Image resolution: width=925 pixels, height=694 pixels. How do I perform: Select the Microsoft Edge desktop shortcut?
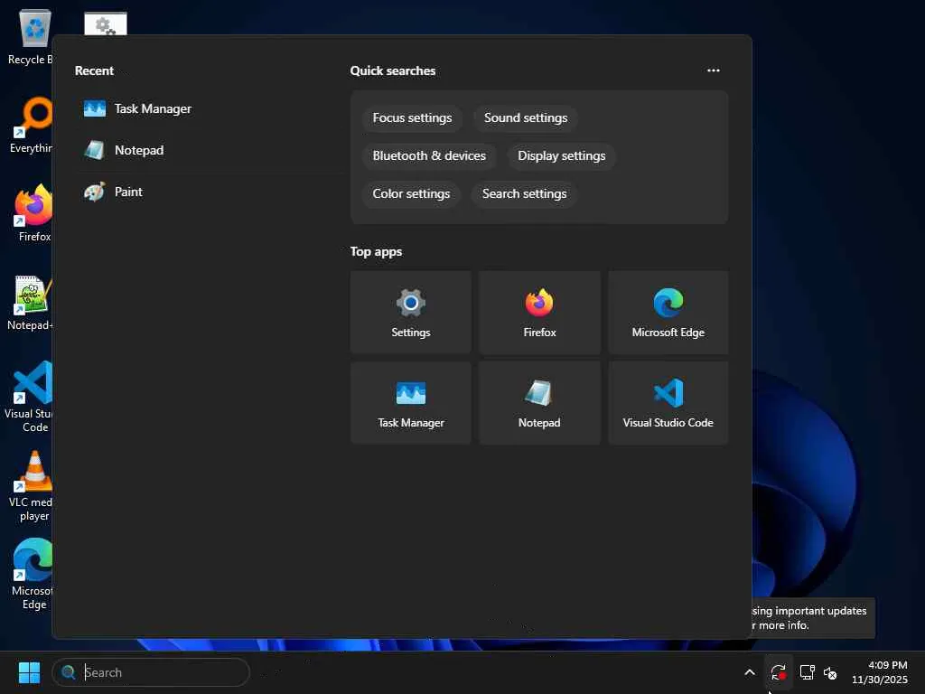click(32, 574)
